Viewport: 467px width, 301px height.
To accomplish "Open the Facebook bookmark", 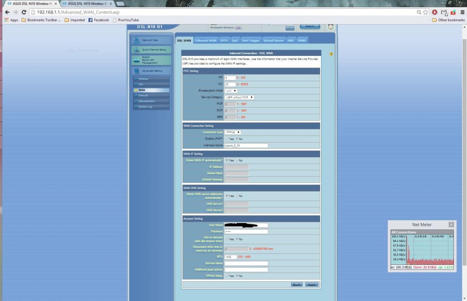I will click(98, 20).
